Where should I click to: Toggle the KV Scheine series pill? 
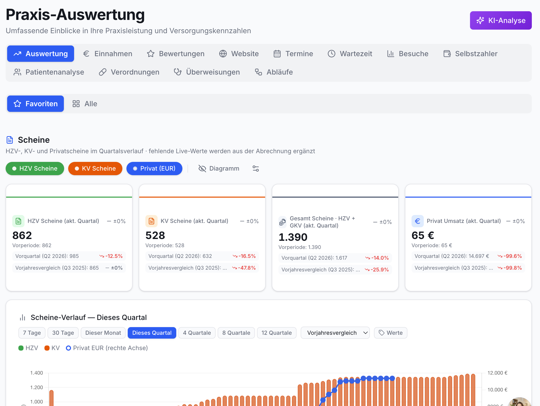95,169
